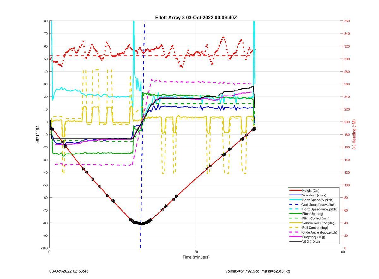Viewport: 379px width, 279px height.
Task: Click the red 140 heading tick label
Action: click(347, 160)
